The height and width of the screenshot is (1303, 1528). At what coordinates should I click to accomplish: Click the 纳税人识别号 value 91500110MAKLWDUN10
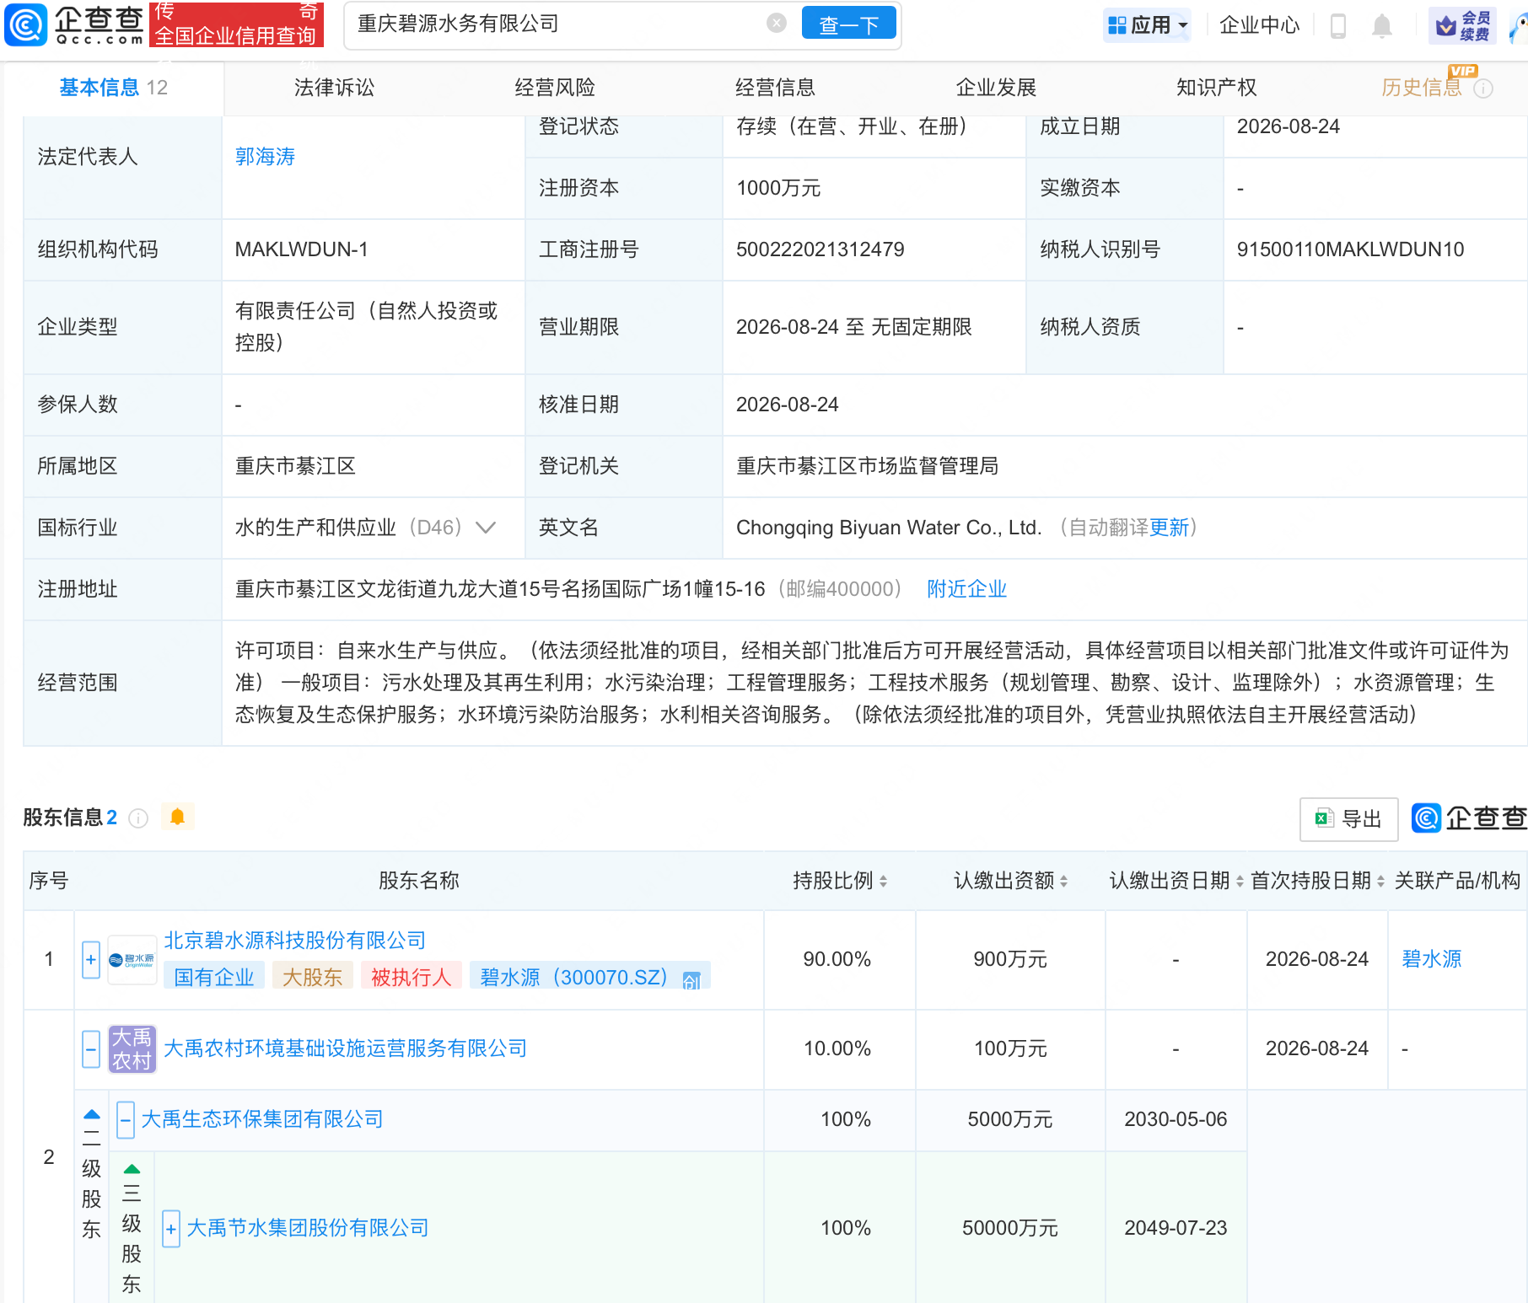coord(1350,249)
